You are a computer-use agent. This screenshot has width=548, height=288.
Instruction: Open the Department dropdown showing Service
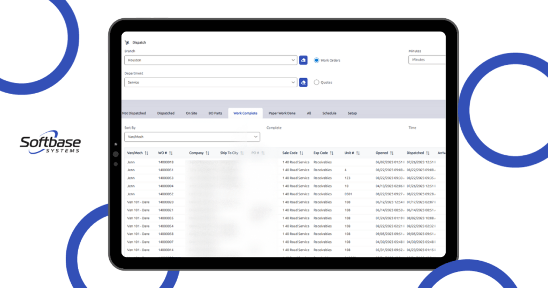(211, 82)
